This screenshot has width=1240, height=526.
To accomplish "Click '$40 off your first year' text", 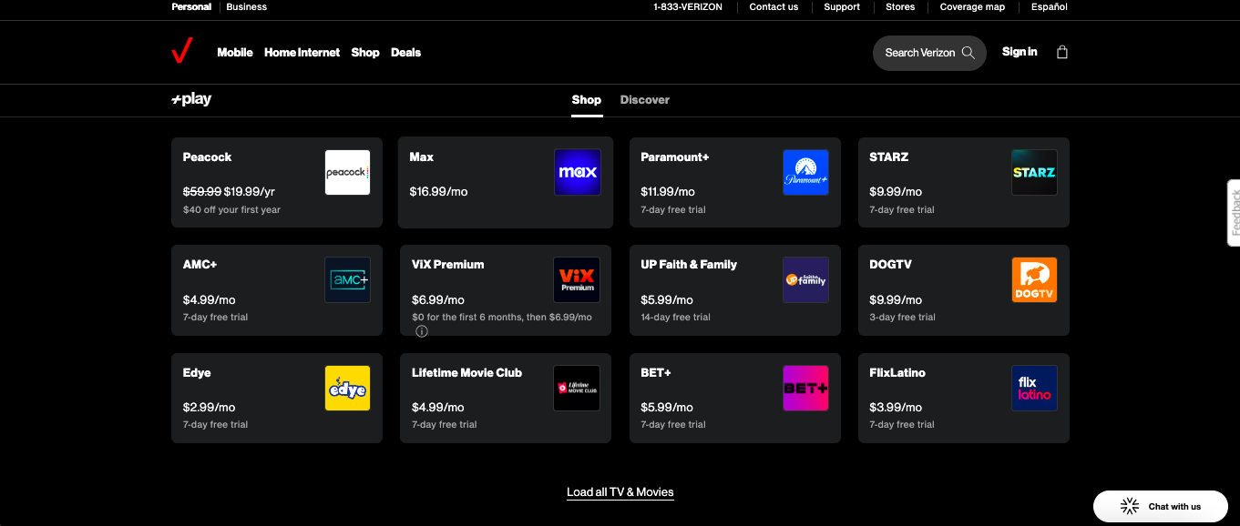I will tap(231, 209).
